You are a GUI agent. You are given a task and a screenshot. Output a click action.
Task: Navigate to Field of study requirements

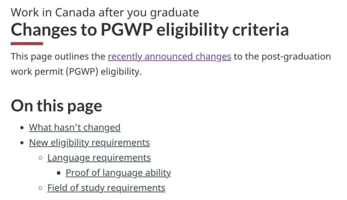point(106,188)
